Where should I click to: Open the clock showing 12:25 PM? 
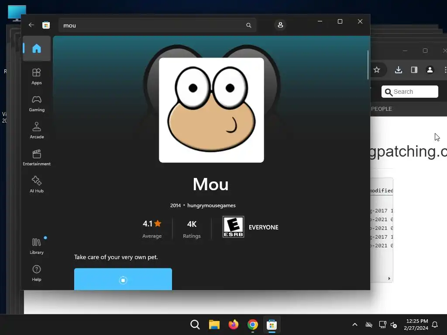(x=416, y=325)
